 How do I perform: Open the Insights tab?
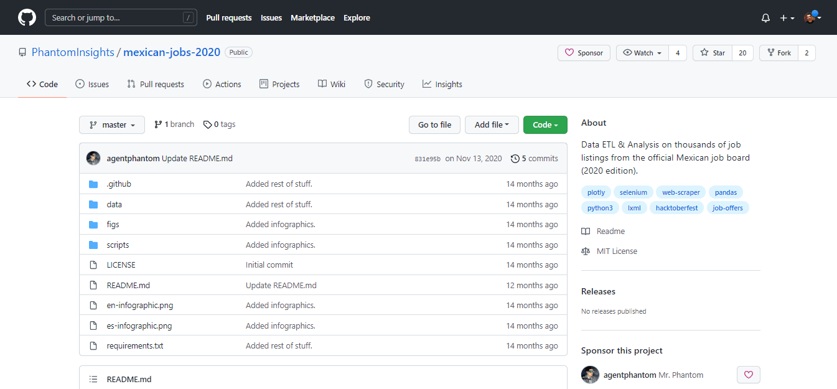[442, 84]
